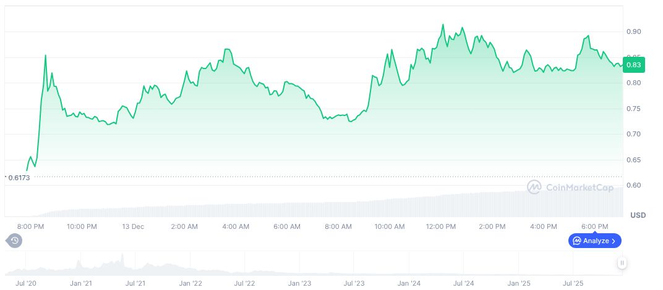Click the USD currency label
This screenshot has height=290, width=663.
[x=638, y=215]
